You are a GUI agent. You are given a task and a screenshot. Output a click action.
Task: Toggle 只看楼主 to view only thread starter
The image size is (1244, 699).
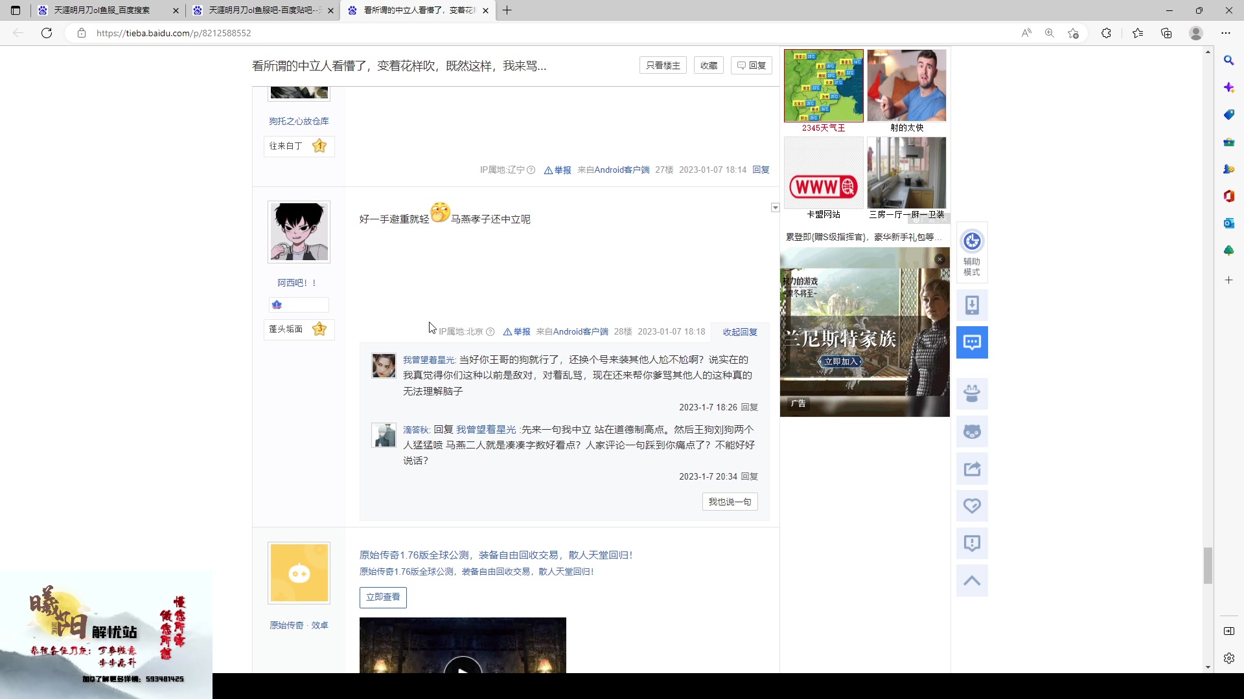click(x=662, y=65)
